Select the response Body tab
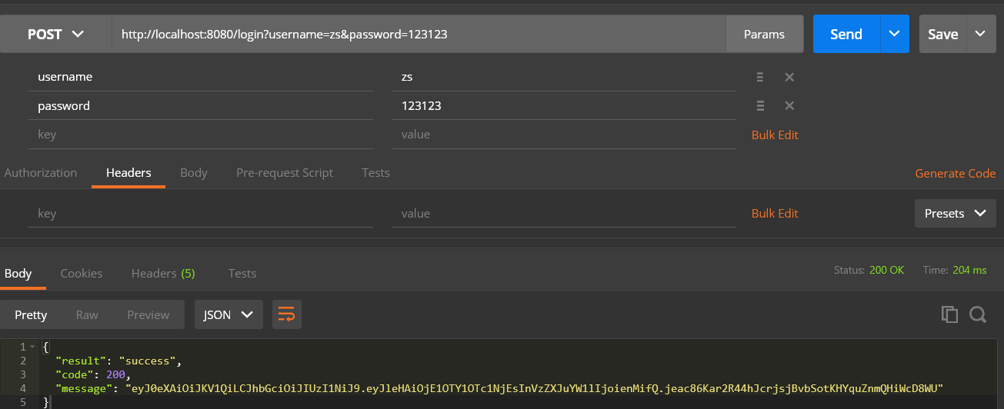This screenshot has width=1004, height=409. point(18,274)
